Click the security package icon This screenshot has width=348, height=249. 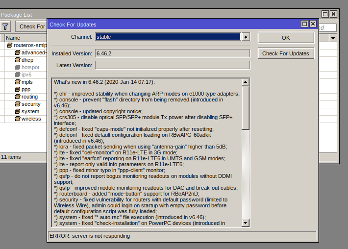18,104
